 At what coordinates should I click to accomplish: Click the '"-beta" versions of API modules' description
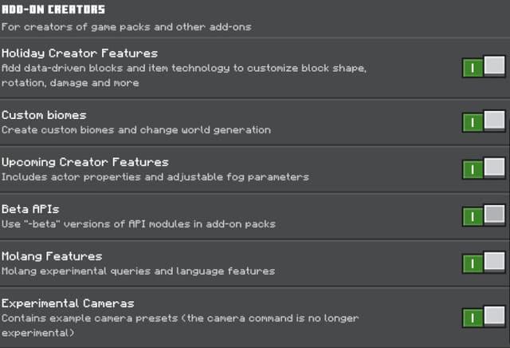[139, 223]
